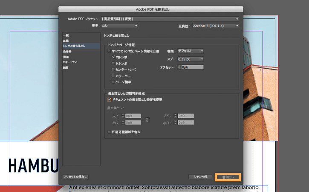Viewport: 309px width, 192px height.
Task: Click the 小口 bleed stepper arrows
Action: (176, 122)
